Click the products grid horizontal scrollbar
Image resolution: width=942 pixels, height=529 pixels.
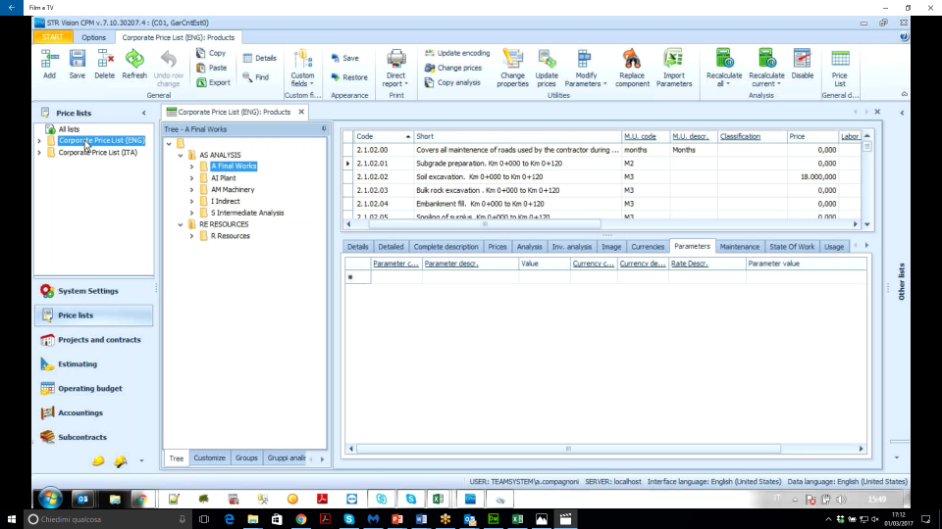(x=485, y=223)
